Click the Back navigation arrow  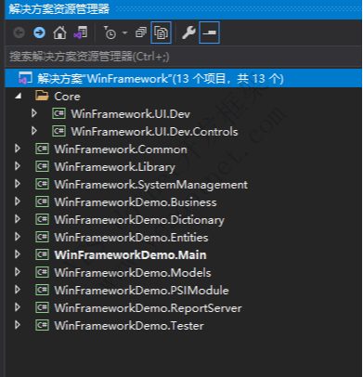tap(19, 32)
